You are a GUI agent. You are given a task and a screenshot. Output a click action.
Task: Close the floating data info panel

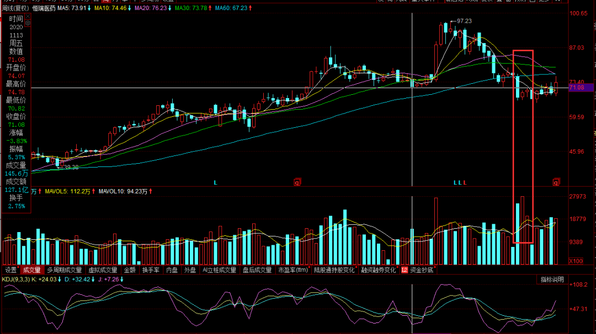click(x=28, y=17)
